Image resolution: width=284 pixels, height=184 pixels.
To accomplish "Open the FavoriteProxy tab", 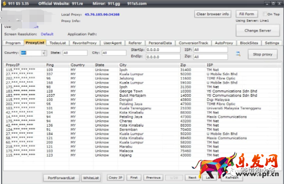I will (x=84, y=43).
